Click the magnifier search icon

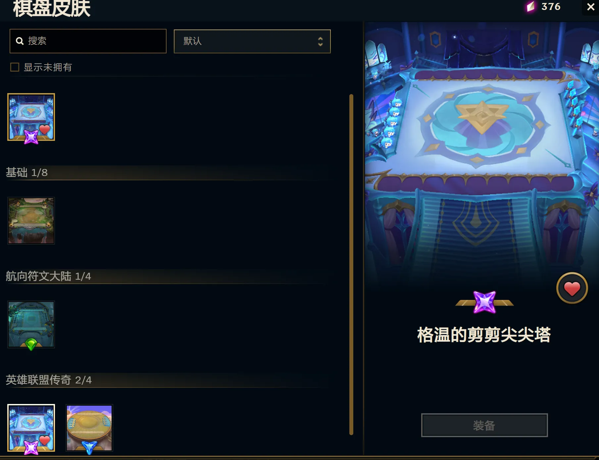[20, 41]
